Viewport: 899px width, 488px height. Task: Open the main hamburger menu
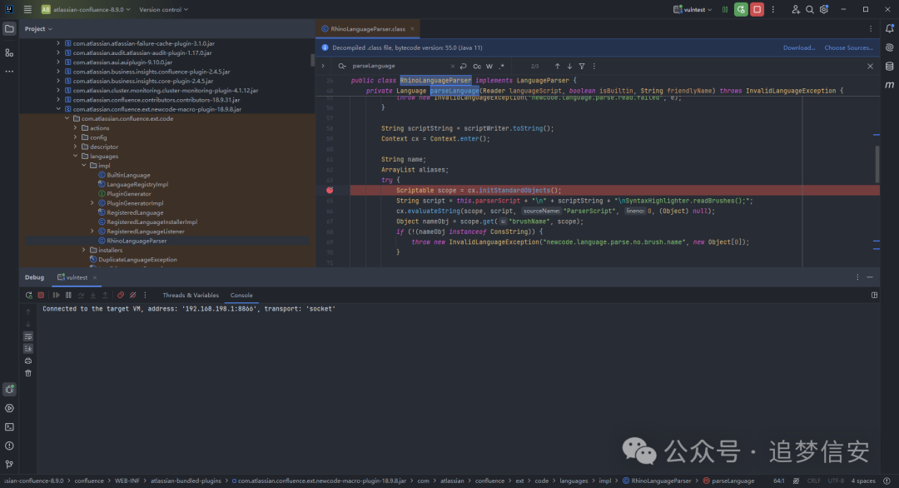pos(27,9)
